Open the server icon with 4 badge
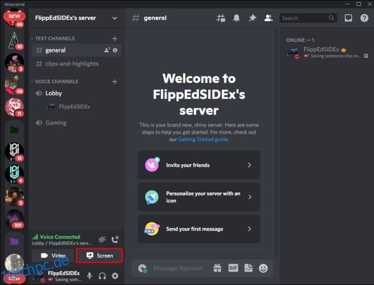Screen dimensions: 374x285 pos(14,174)
